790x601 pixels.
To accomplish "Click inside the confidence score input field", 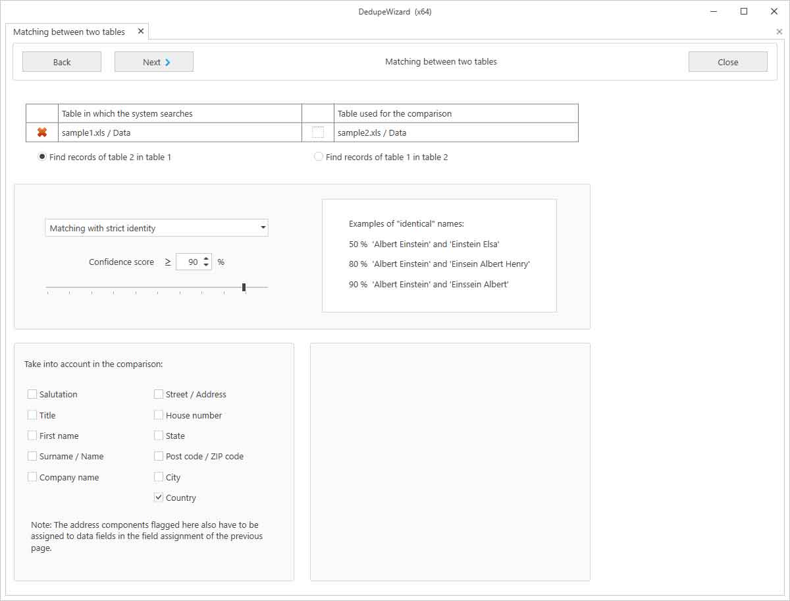I will tap(191, 262).
